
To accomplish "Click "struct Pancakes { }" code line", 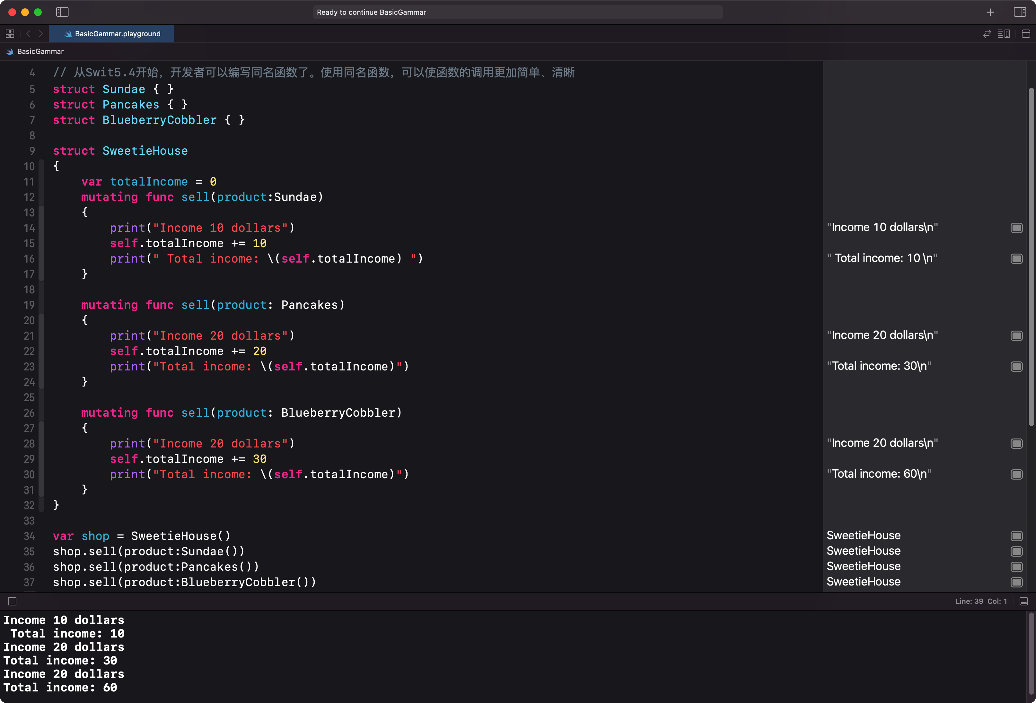I will click(120, 105).
